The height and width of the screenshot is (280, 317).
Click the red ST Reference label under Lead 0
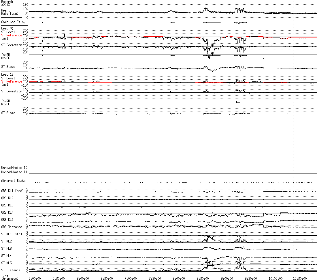pyautogui.click(x=12, y=35)
